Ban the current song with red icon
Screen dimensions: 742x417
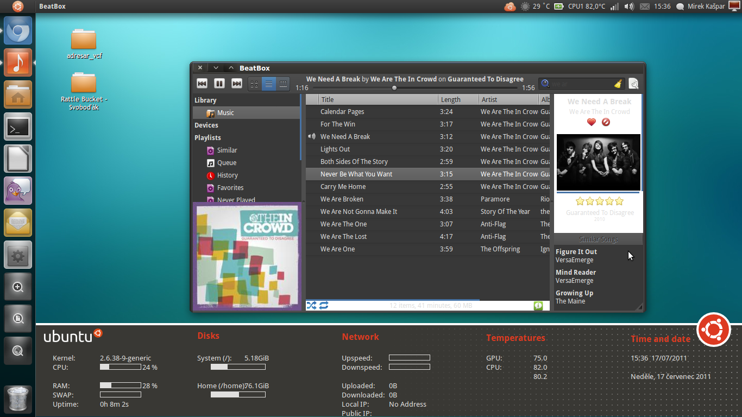tap(606, 122)
